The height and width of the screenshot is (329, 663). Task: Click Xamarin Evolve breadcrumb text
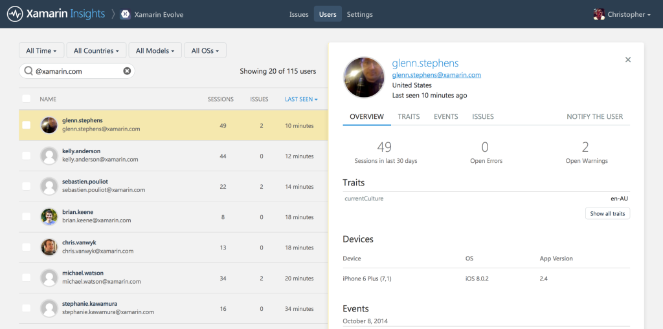159,14
